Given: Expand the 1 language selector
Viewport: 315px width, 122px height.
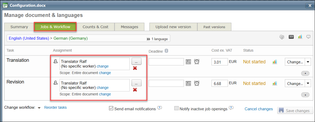Looking at the screenshot, I should pos(157,39).
